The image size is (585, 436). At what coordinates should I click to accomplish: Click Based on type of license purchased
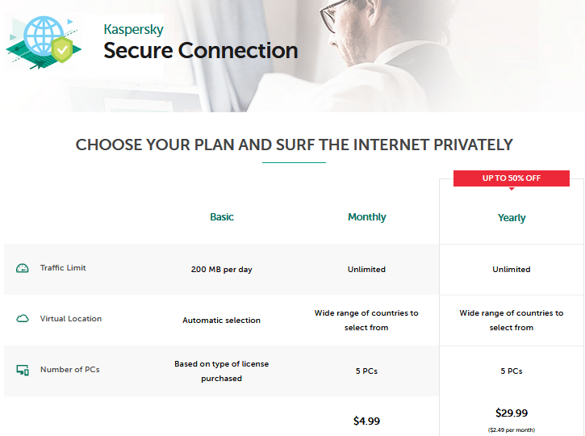[222, 371]
